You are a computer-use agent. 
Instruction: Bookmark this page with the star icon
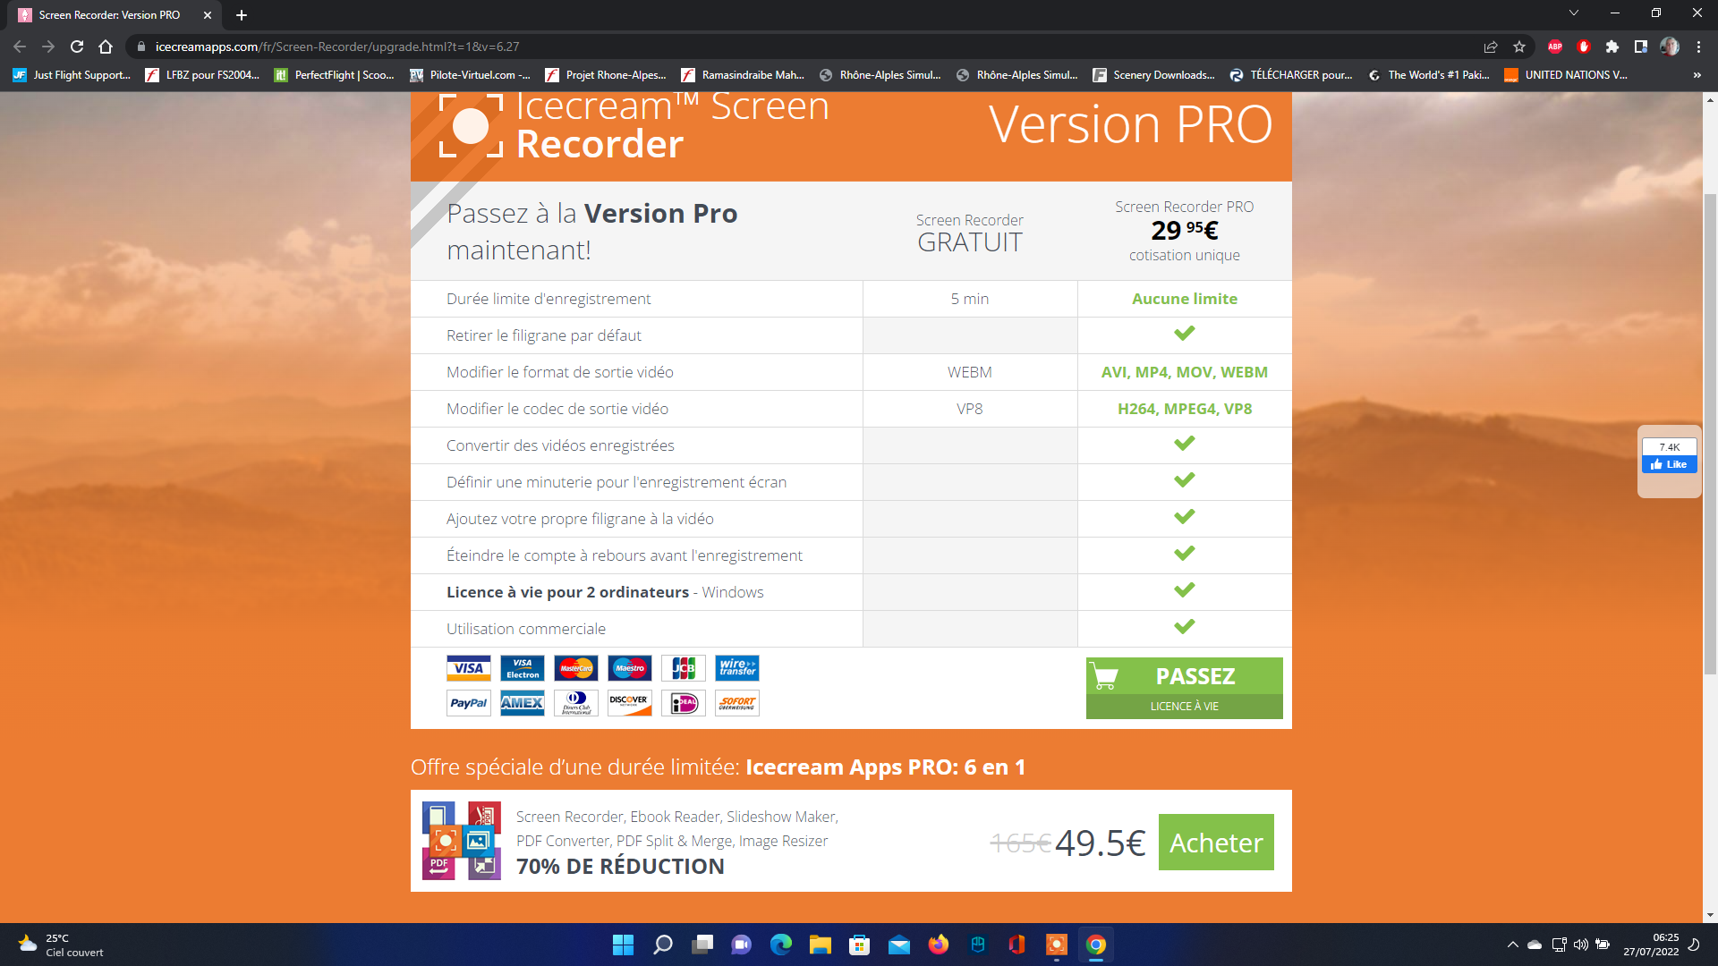tap(1519, 47)
